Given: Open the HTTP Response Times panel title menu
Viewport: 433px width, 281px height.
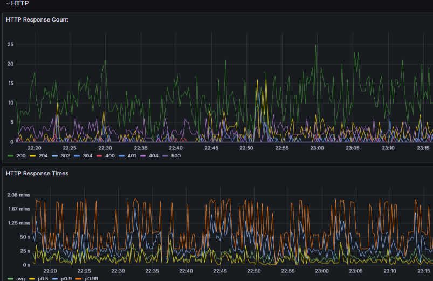Looking at the screenshot, I should [37, 173].
